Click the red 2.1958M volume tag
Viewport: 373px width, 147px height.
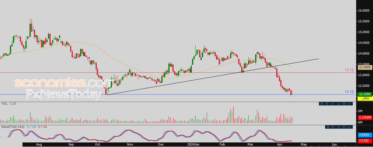[365, 118]
